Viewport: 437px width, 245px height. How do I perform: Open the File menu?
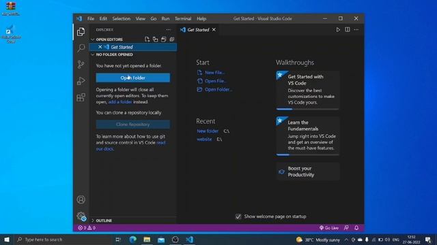click(x=91, y=18)
